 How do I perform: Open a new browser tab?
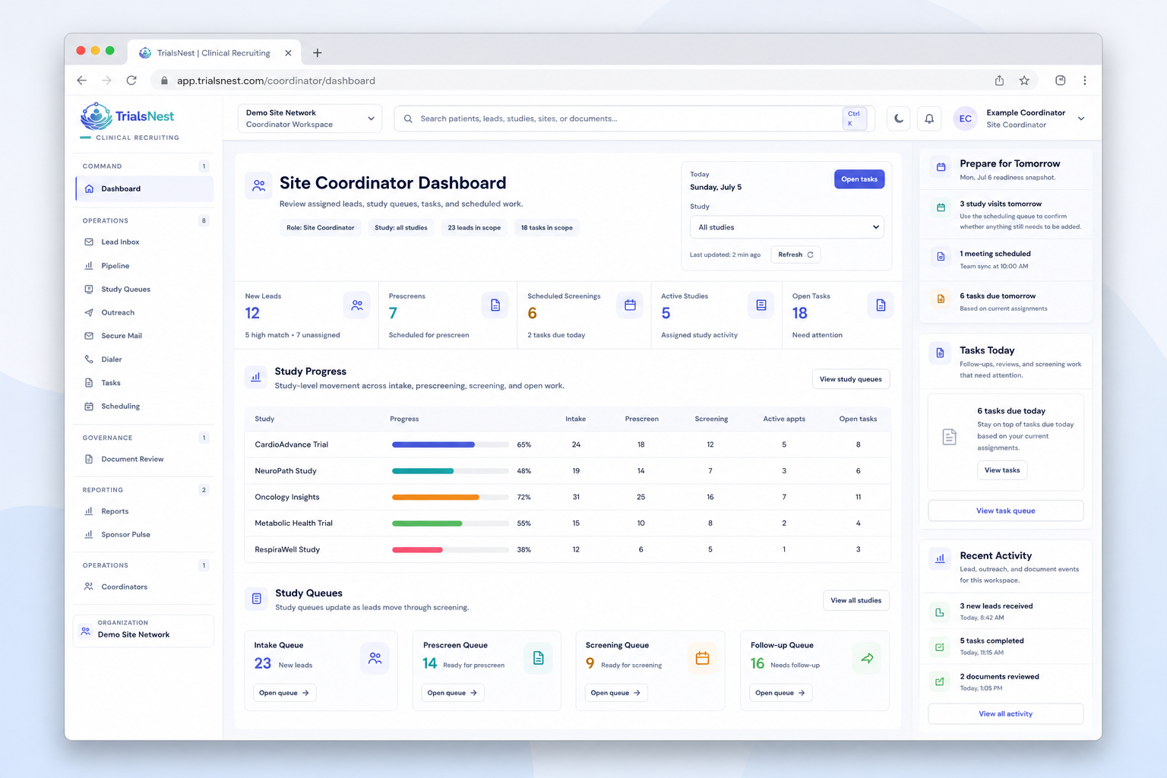(x=318, y=53)
